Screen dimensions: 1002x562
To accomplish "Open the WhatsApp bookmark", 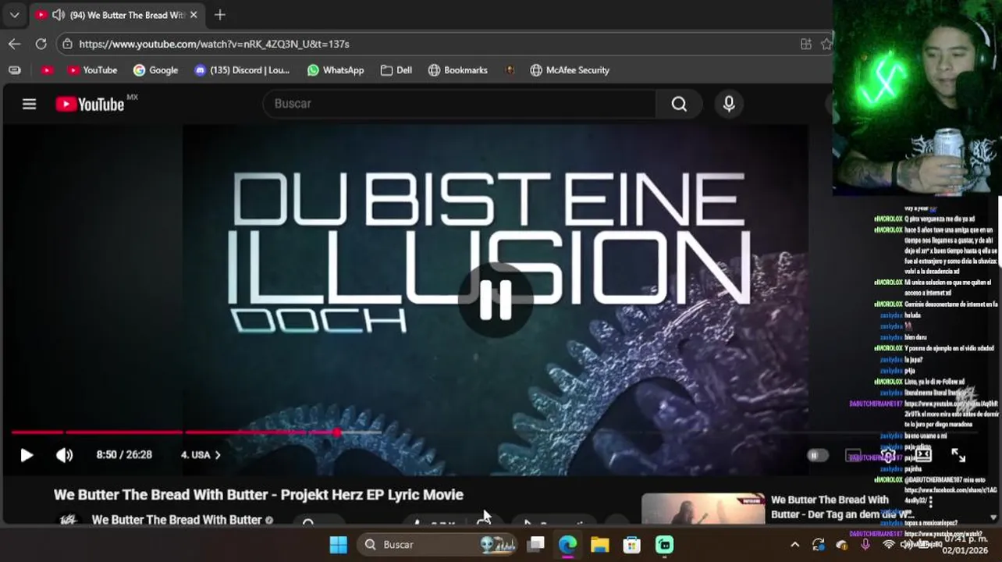I will (336, 70).
